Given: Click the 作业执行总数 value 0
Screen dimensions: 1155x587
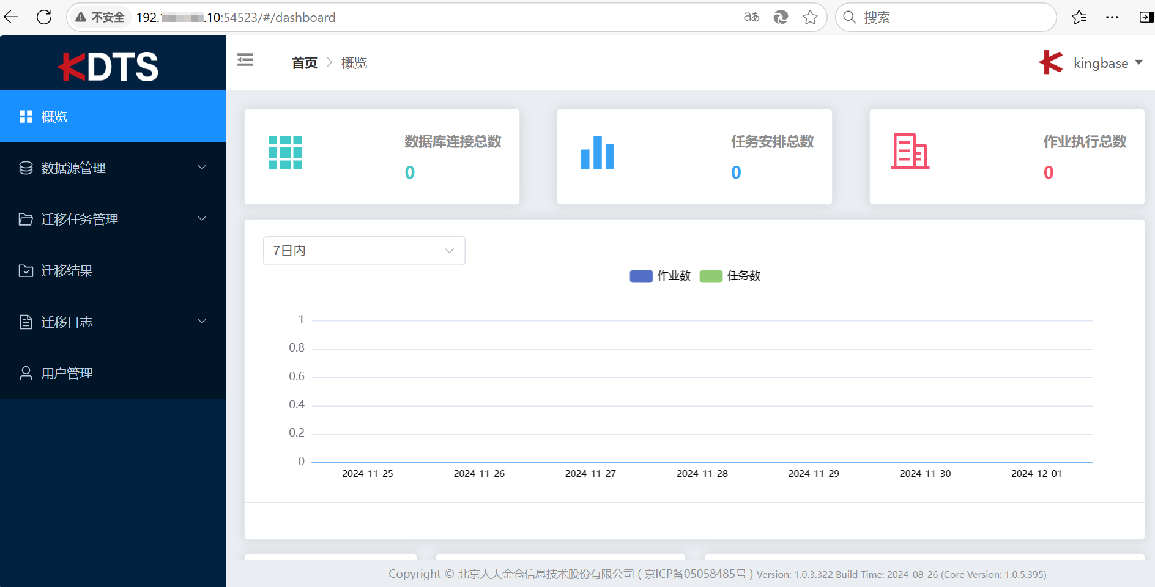Looking at the screenshot, I should coord(1049,172).
